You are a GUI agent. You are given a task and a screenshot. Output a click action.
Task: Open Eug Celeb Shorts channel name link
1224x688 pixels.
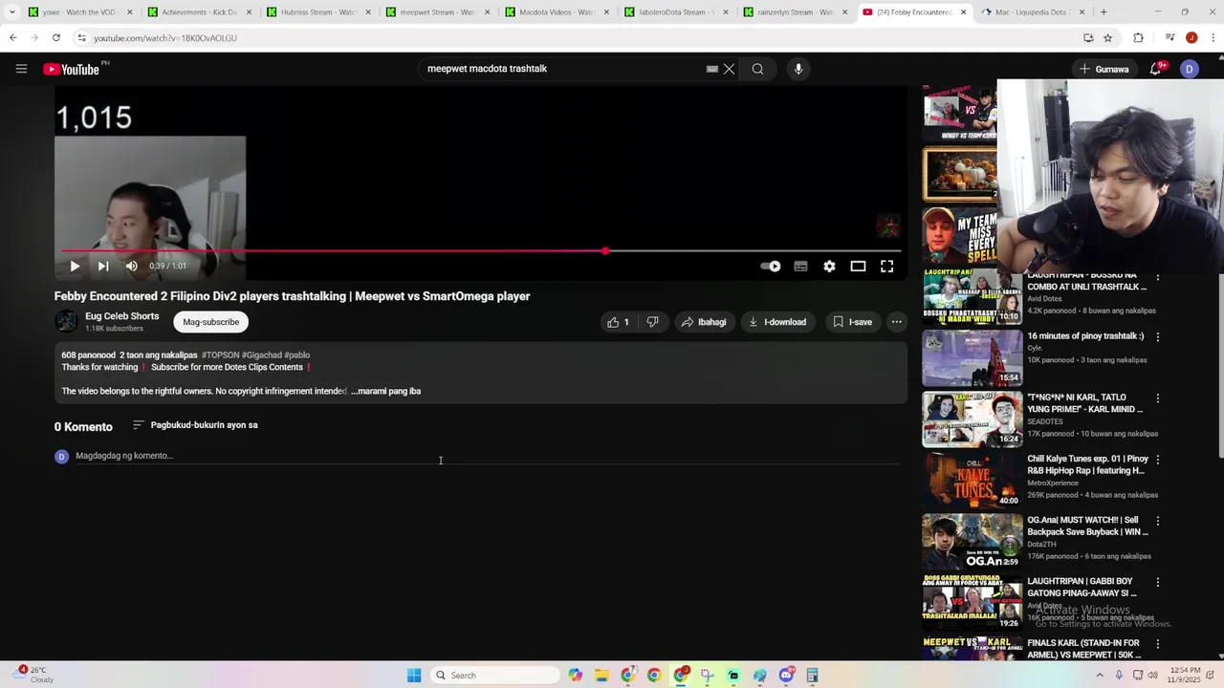pyautogui.click(x=121, y=316)
